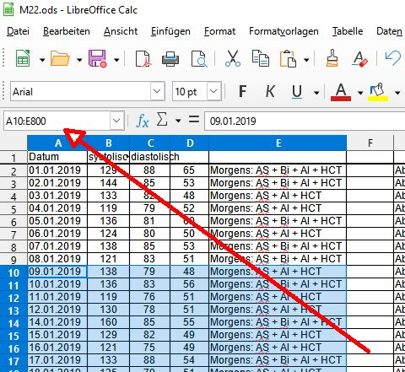Screen dimensions: 405x372
Task: Click cell with date 03.01.2019
Action: [57, 196]
